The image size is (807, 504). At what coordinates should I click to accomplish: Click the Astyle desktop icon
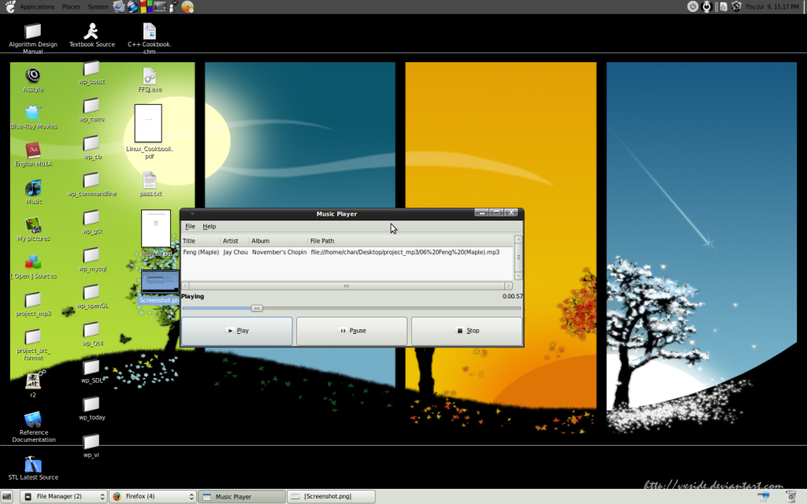[33, 76]
